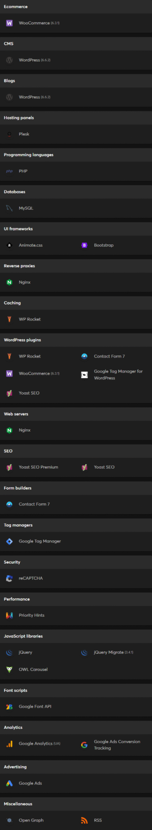
Task: Select the WordPress plugins category heading
Action: pos(22,340)
